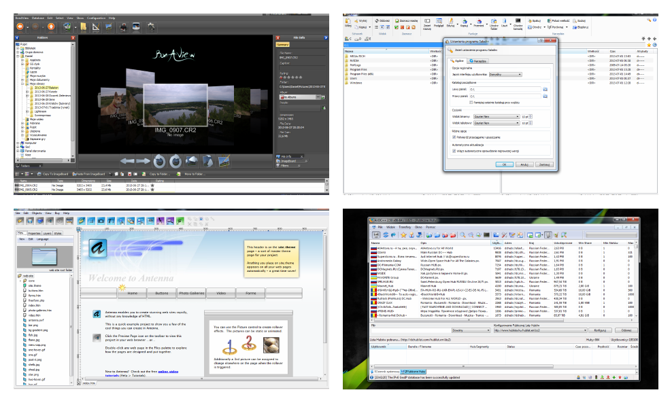This screenshot has width=672, height=403.
Task: Click 'Copy To ImageBoard' in BonAView
Action: [53, 174]
